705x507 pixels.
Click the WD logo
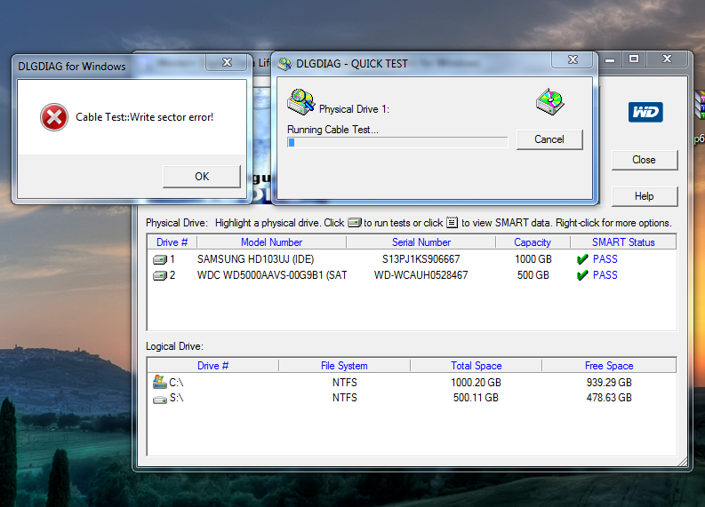pos(645,112)
